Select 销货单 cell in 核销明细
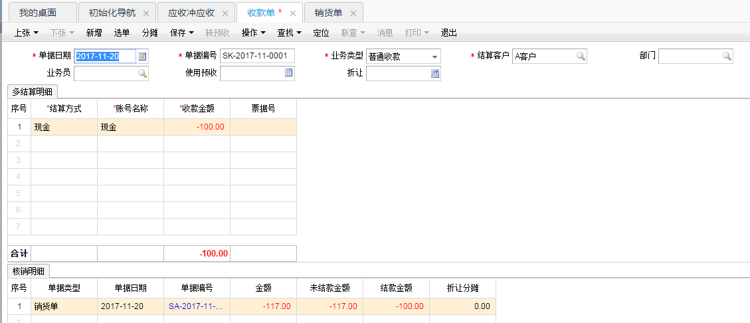This screenshot has height=323, width=750. [64, 306]
